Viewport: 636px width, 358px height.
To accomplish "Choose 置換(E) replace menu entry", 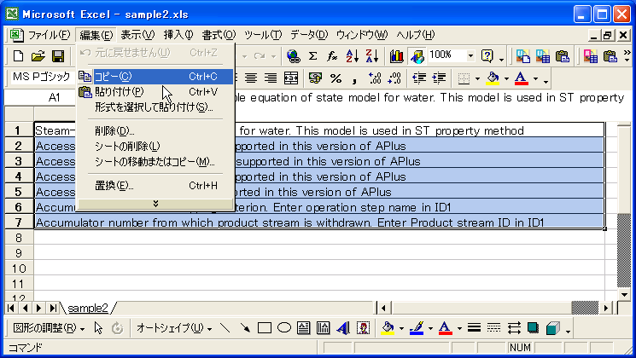I will pos(155,186).
